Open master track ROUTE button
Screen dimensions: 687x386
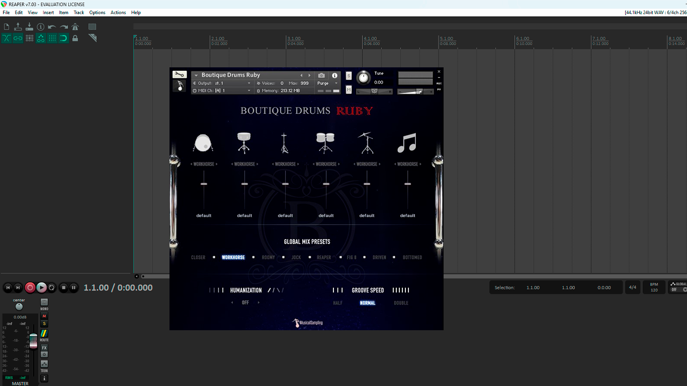44,333
